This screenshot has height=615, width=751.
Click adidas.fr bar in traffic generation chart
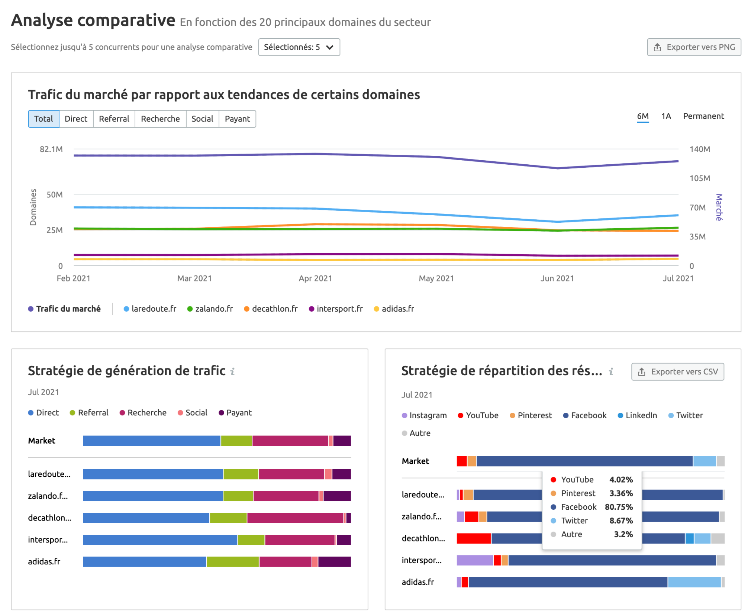(x=217, y=561)
